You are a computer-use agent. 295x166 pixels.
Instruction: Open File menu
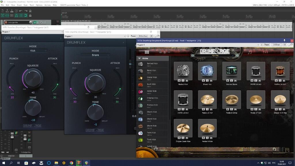[2, 5]
